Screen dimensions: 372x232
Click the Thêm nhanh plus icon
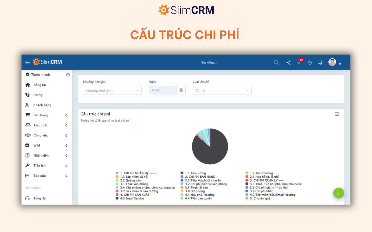[x=27, y=74]
